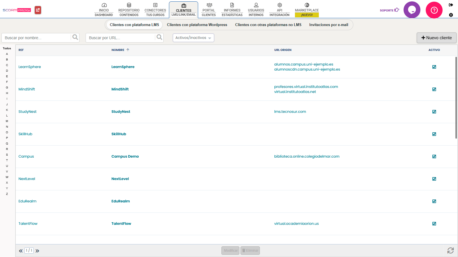Click the SCORM Proxy logo
Viewport: 458px width, 257px height.
[17, 10]
